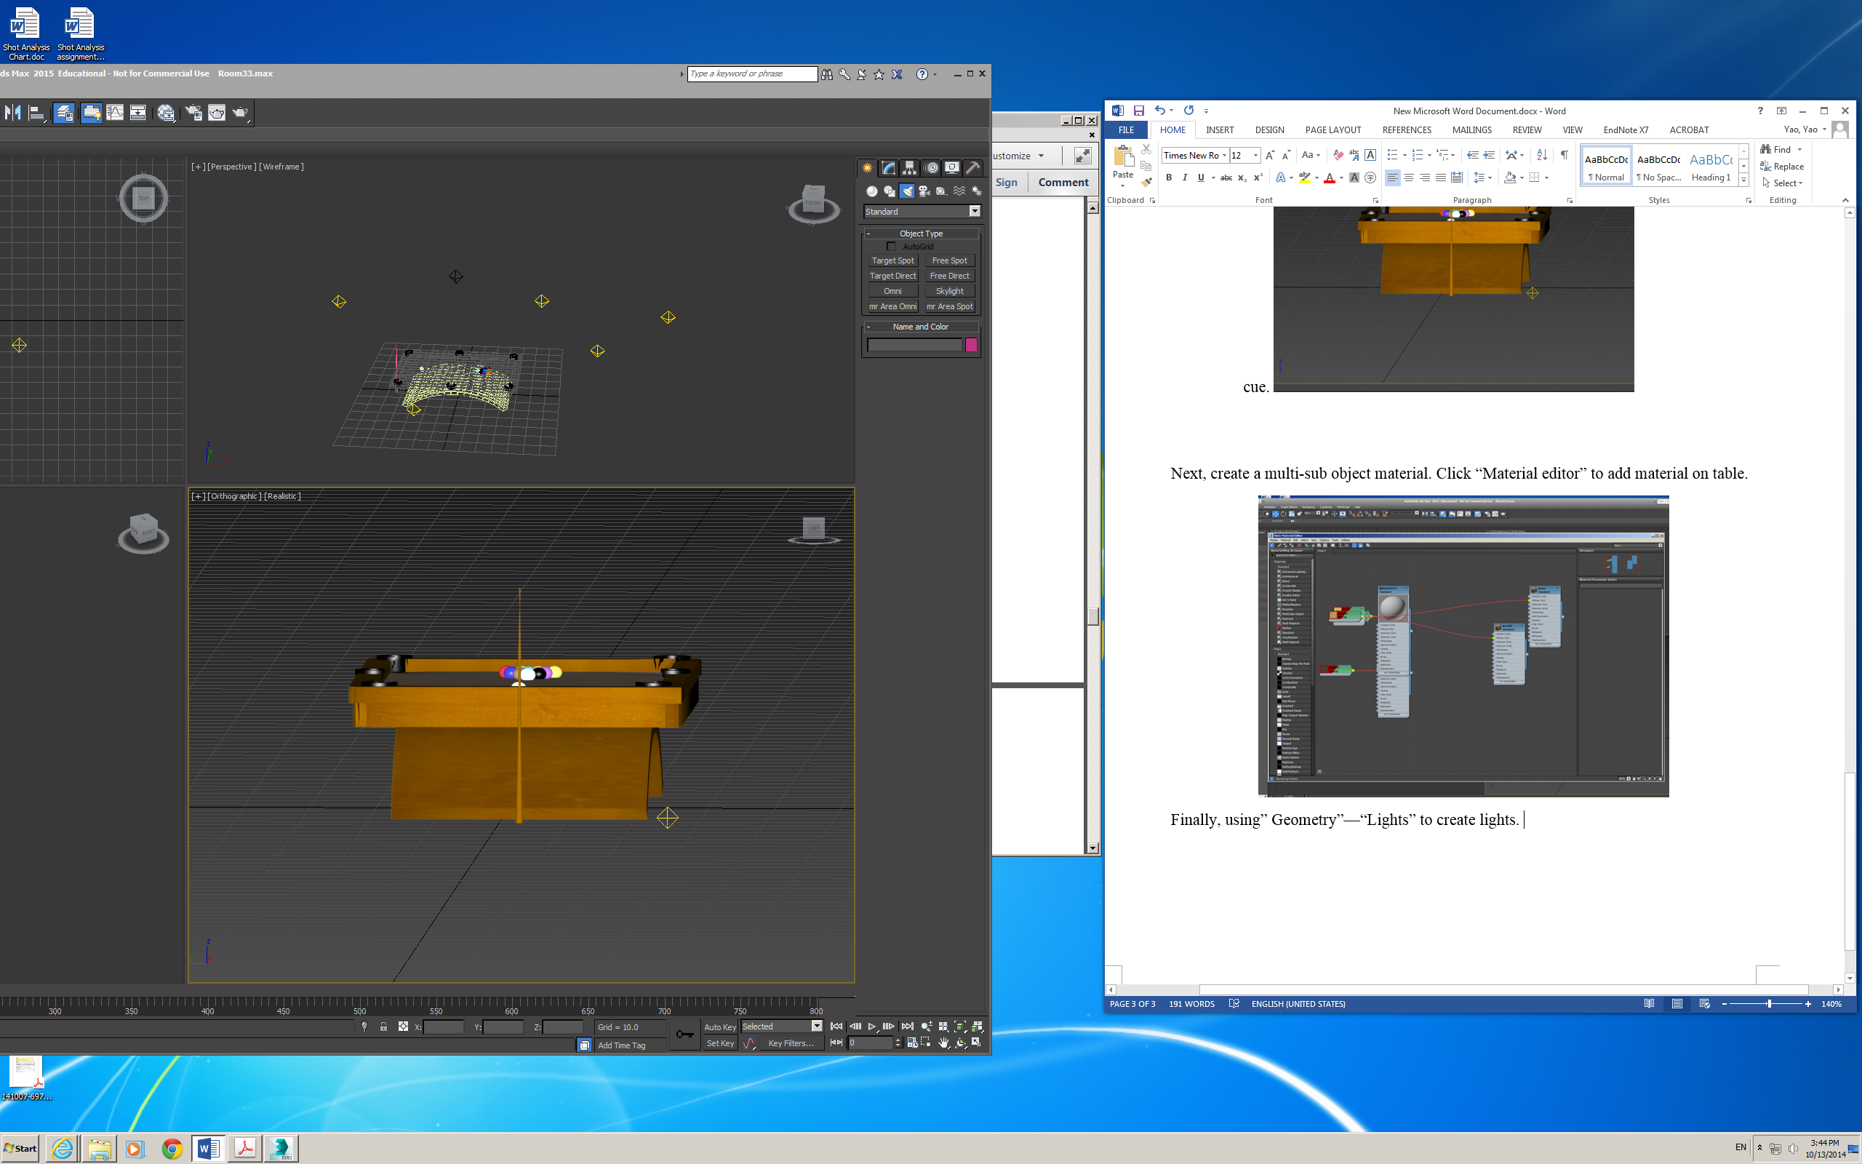Toggle Underline formatting in Word
Viewport: 1862px width, 1164px height.
click(1201, 178)
